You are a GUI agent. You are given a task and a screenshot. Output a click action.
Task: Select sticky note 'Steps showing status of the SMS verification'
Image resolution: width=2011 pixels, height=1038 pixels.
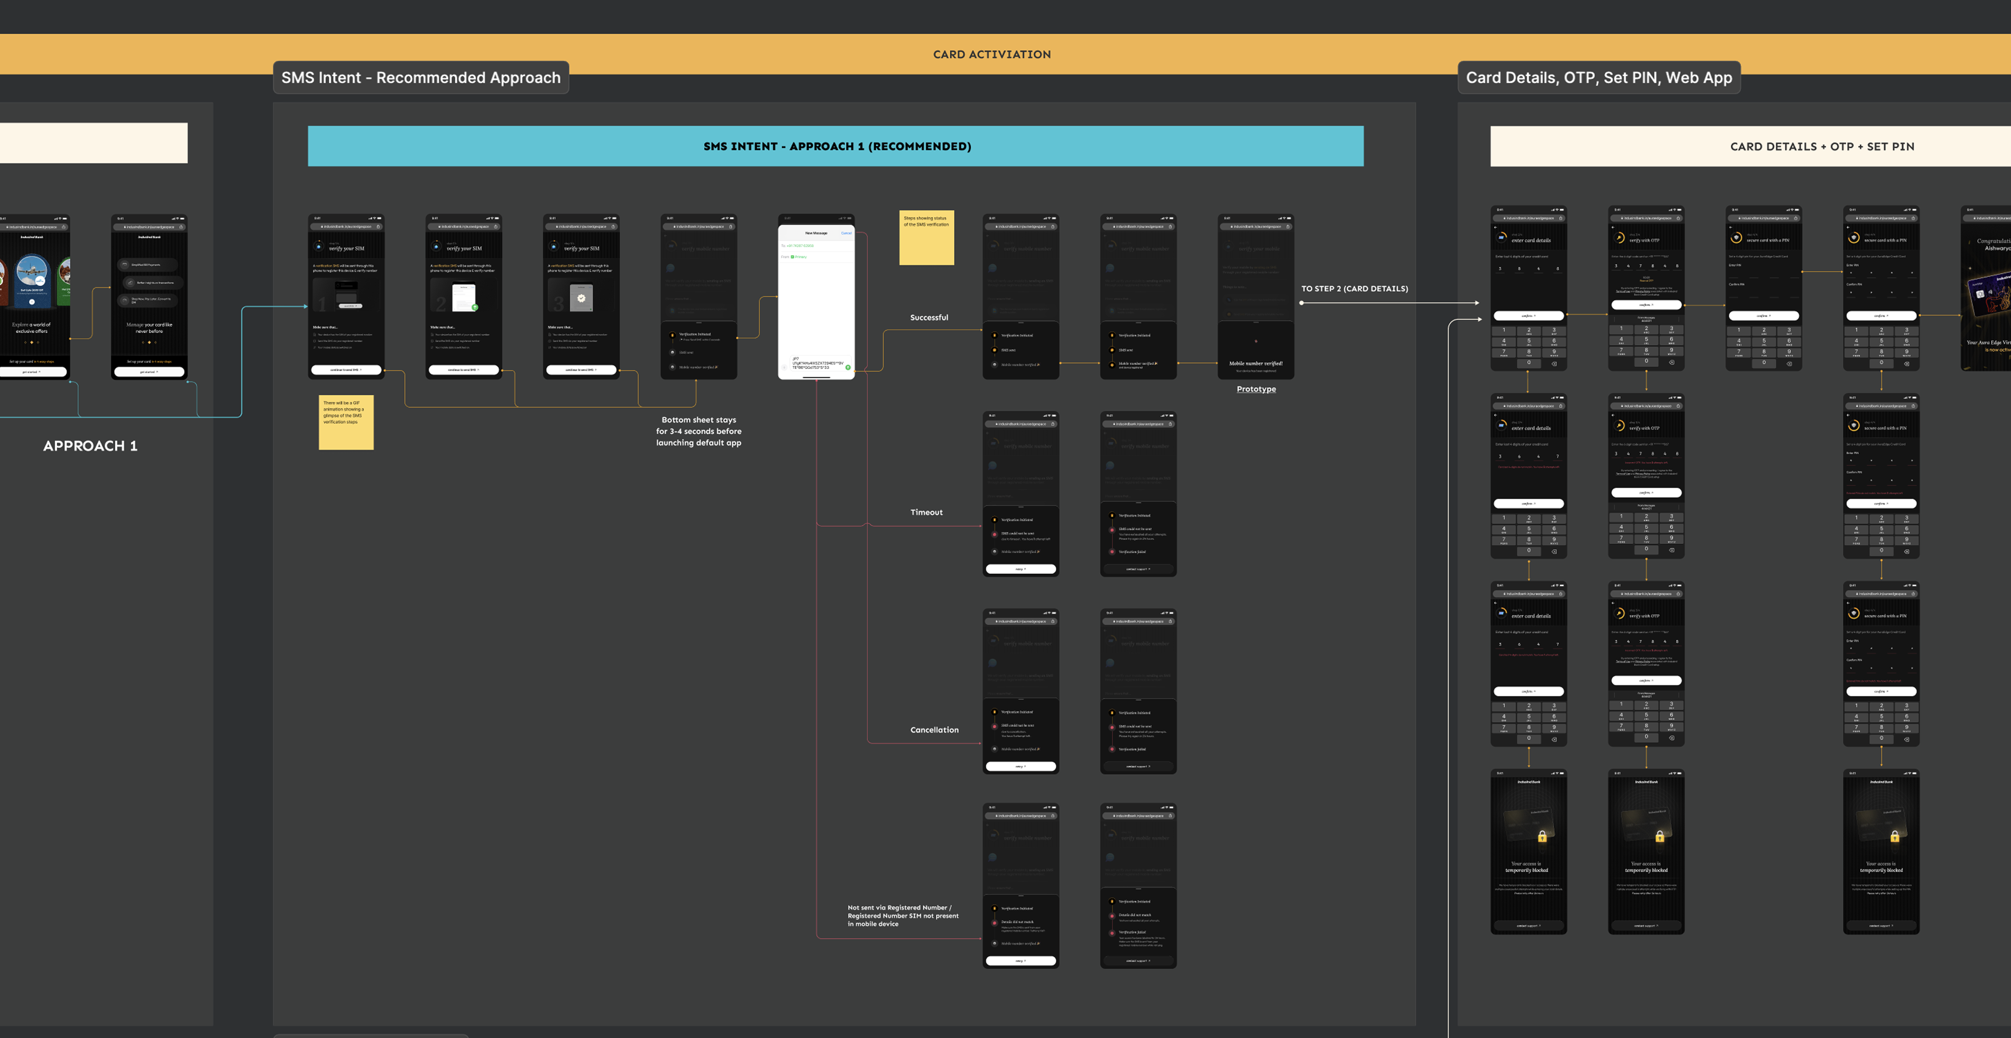927,238
